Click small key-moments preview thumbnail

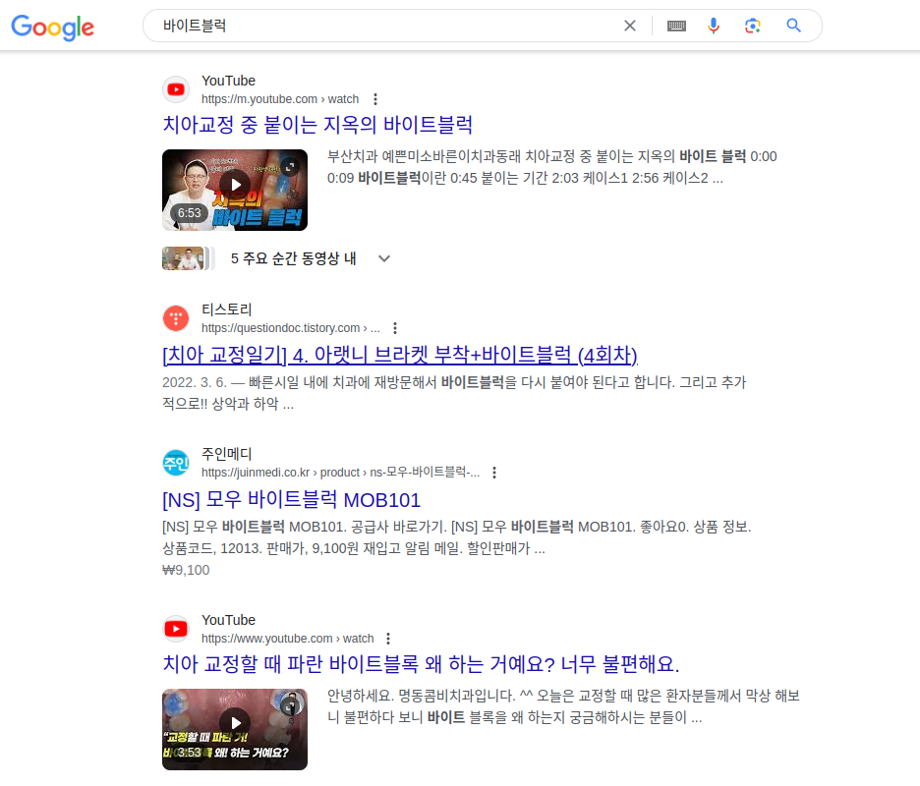[x=187, y=258]
